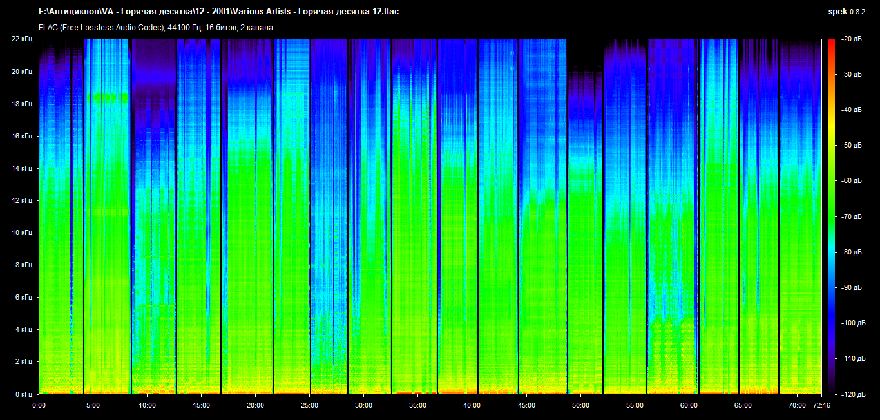This screenshot has height=420, width=880.
Task: Click the -60 дБ scale label
Action: point(852,181)
